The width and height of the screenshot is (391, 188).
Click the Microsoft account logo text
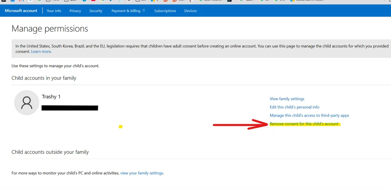pyautogui.click(x=21, y=11)
